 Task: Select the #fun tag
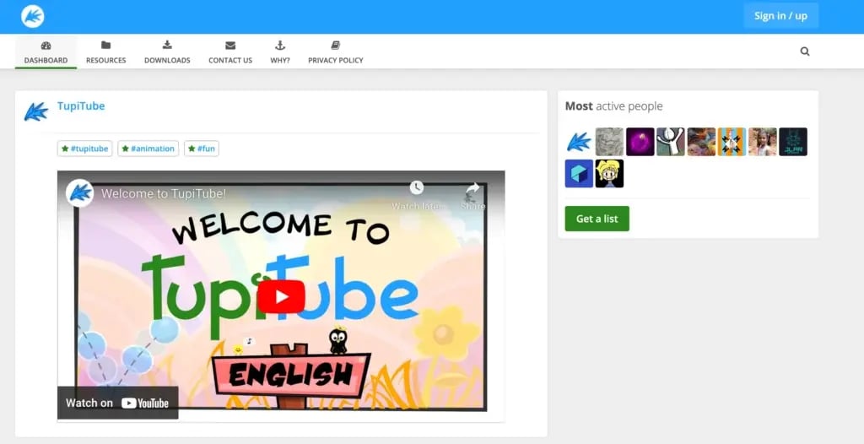tap(201, 149)
